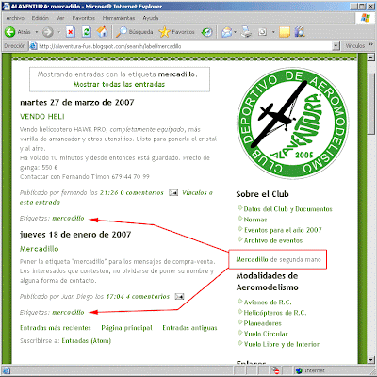The image size is (377, 377).
Task: Open Helicópteros de R.C. link
Action: 275,313
